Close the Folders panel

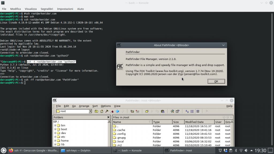(x=108, y=117)
